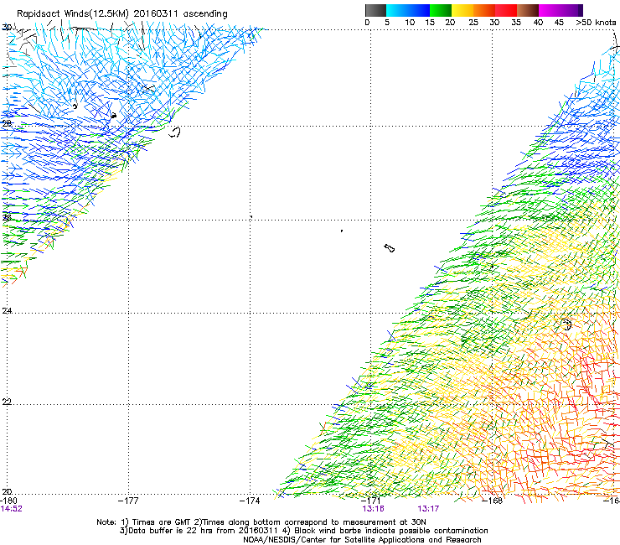Image resolution: width=620 pixels, height=545 pixels.
Task: Click the legend scale label '20' under the color bar
Action: [x=450, y=23]
